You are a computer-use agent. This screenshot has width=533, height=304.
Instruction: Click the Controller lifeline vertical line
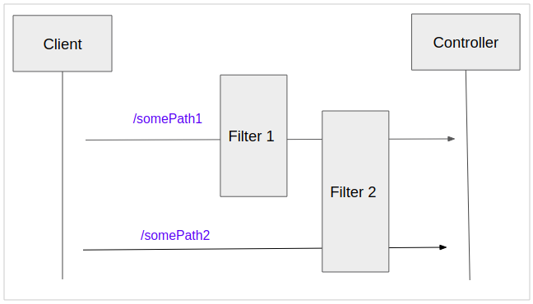468,175
